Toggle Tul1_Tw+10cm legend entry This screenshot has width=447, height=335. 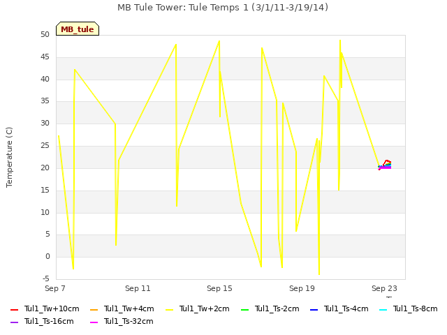45,308
